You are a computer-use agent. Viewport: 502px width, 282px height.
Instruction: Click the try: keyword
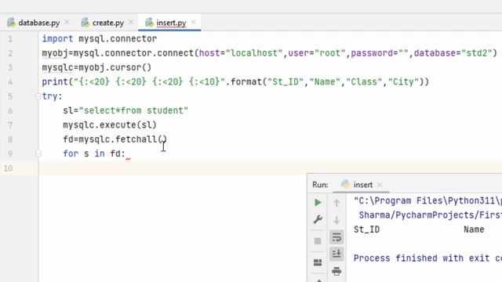click(x=53, y=96)
